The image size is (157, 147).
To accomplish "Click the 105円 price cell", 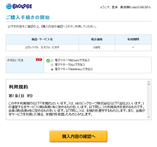I will click(x=97, y=47).
